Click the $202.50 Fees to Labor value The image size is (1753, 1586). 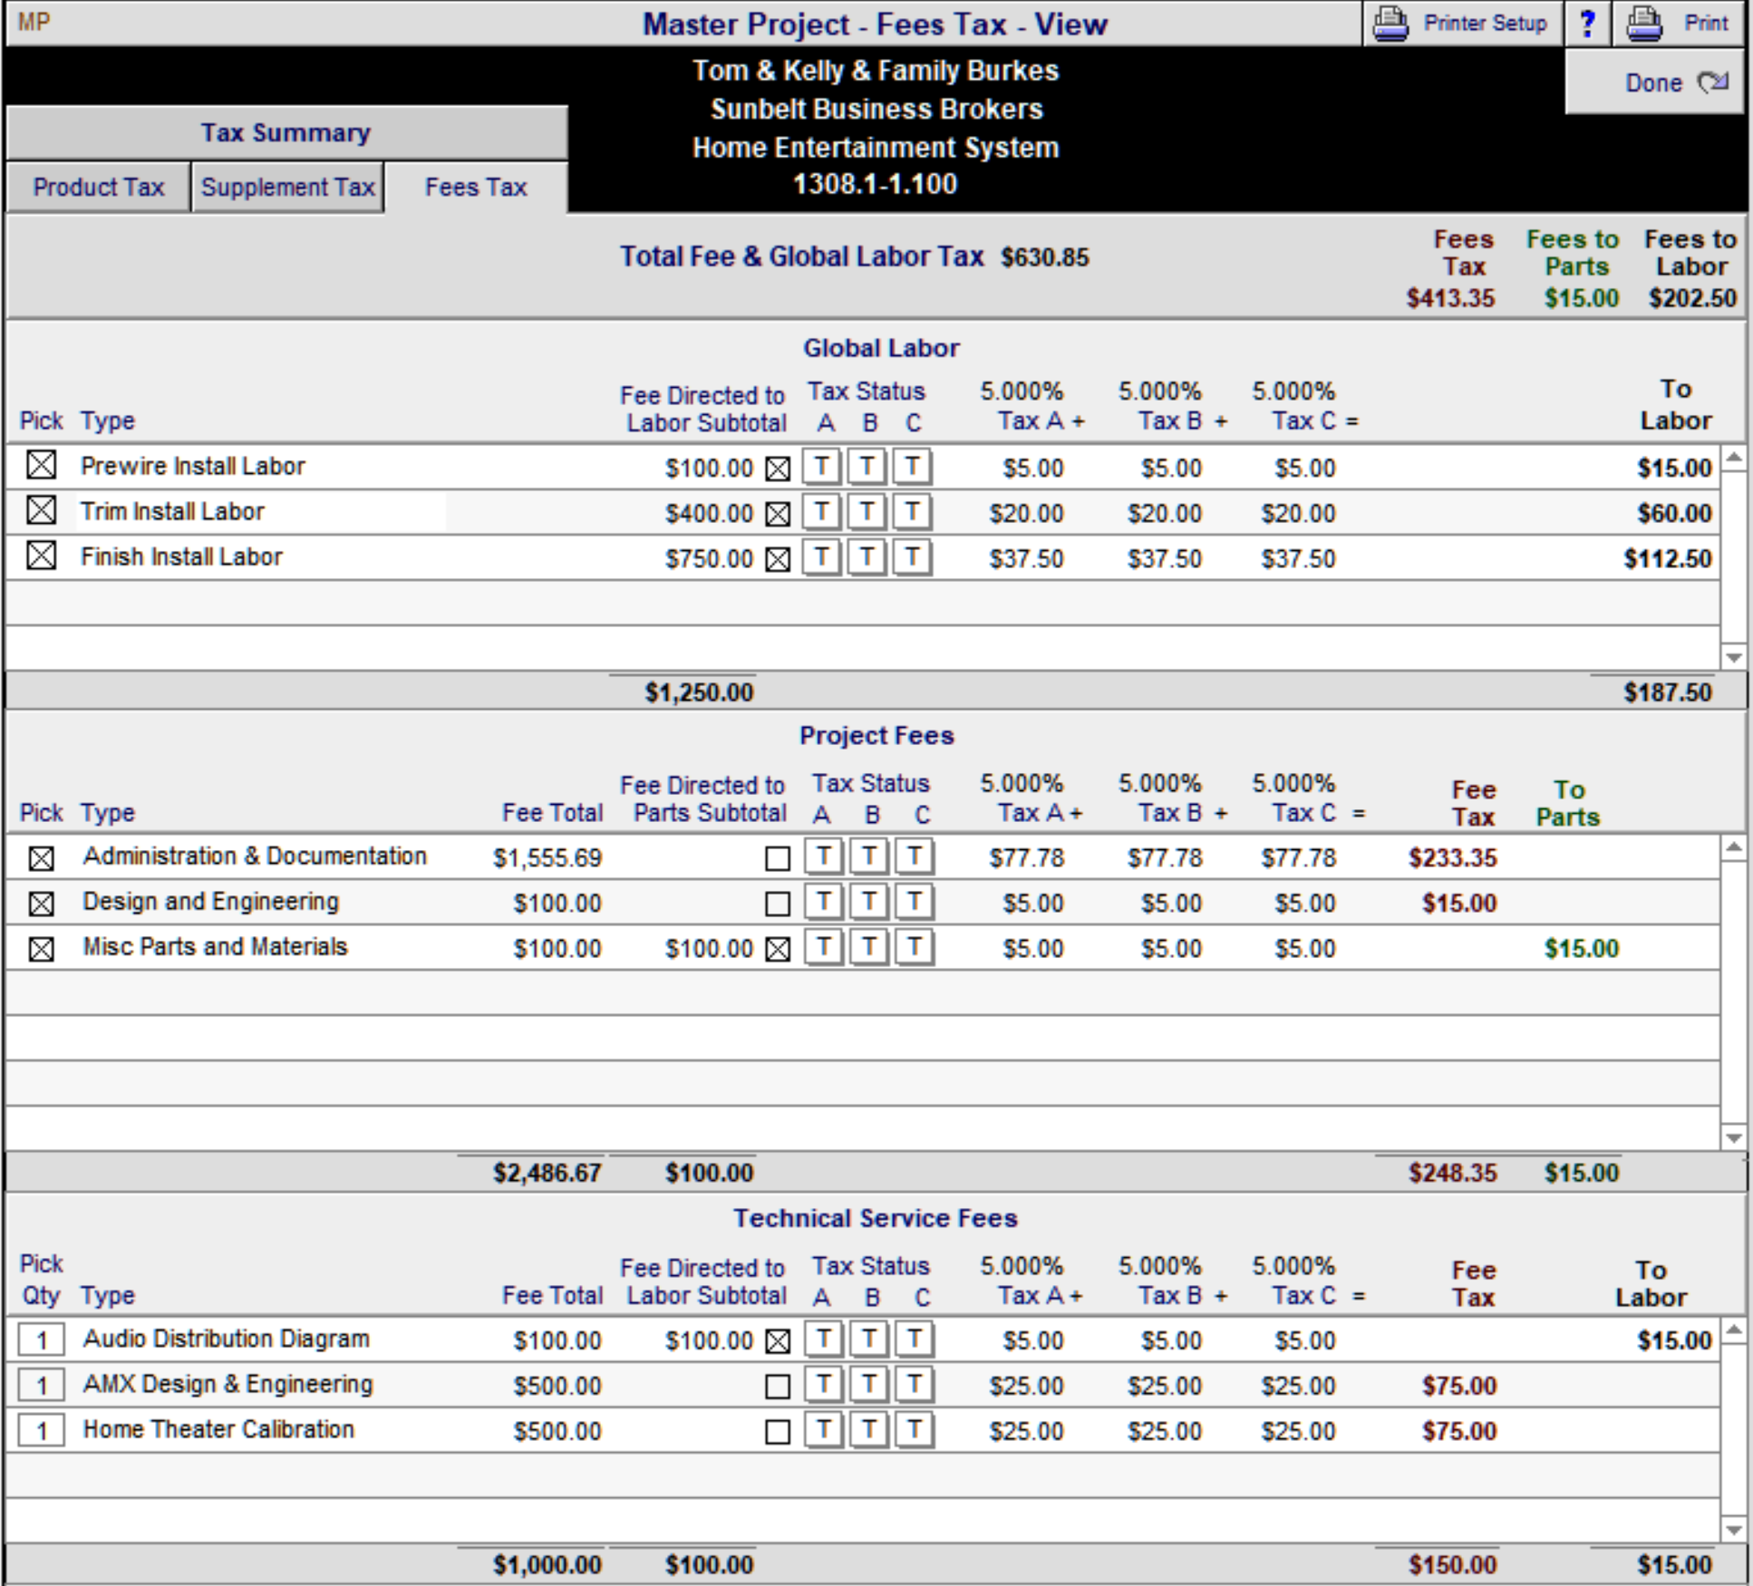pos(1692,298)
